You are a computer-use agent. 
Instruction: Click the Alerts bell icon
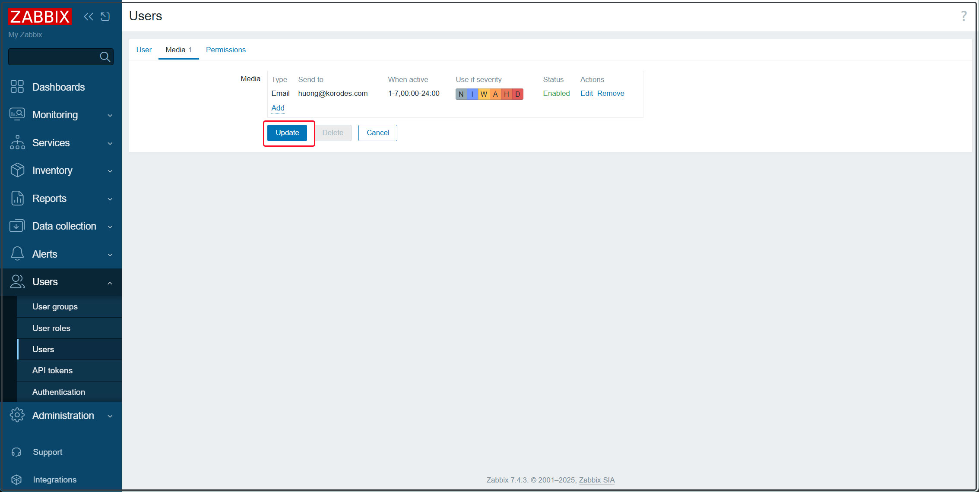click(17, 254)
